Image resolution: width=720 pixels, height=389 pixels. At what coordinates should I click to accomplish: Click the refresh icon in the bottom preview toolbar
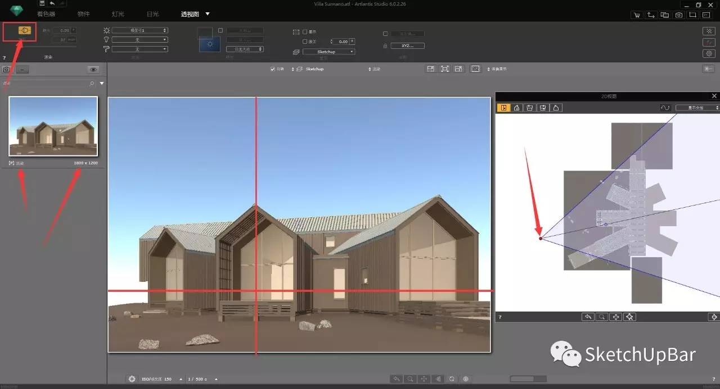452,379
